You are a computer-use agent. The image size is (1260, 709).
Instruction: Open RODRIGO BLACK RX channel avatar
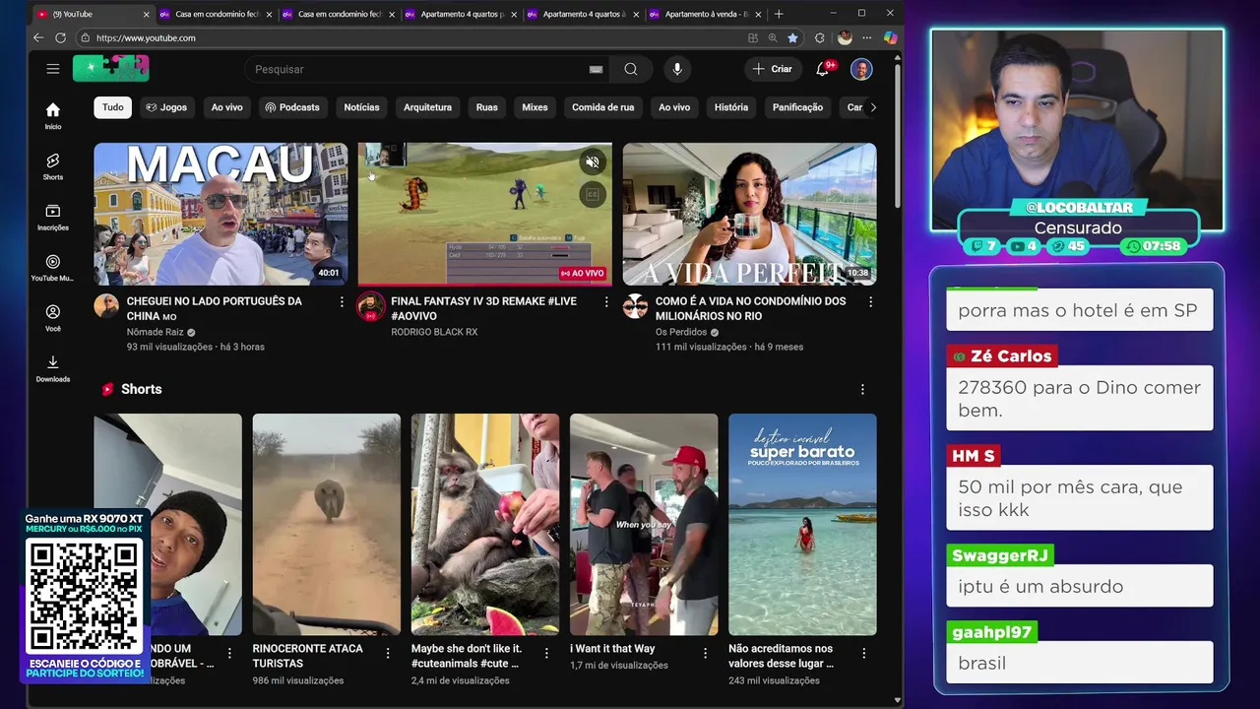370,305
